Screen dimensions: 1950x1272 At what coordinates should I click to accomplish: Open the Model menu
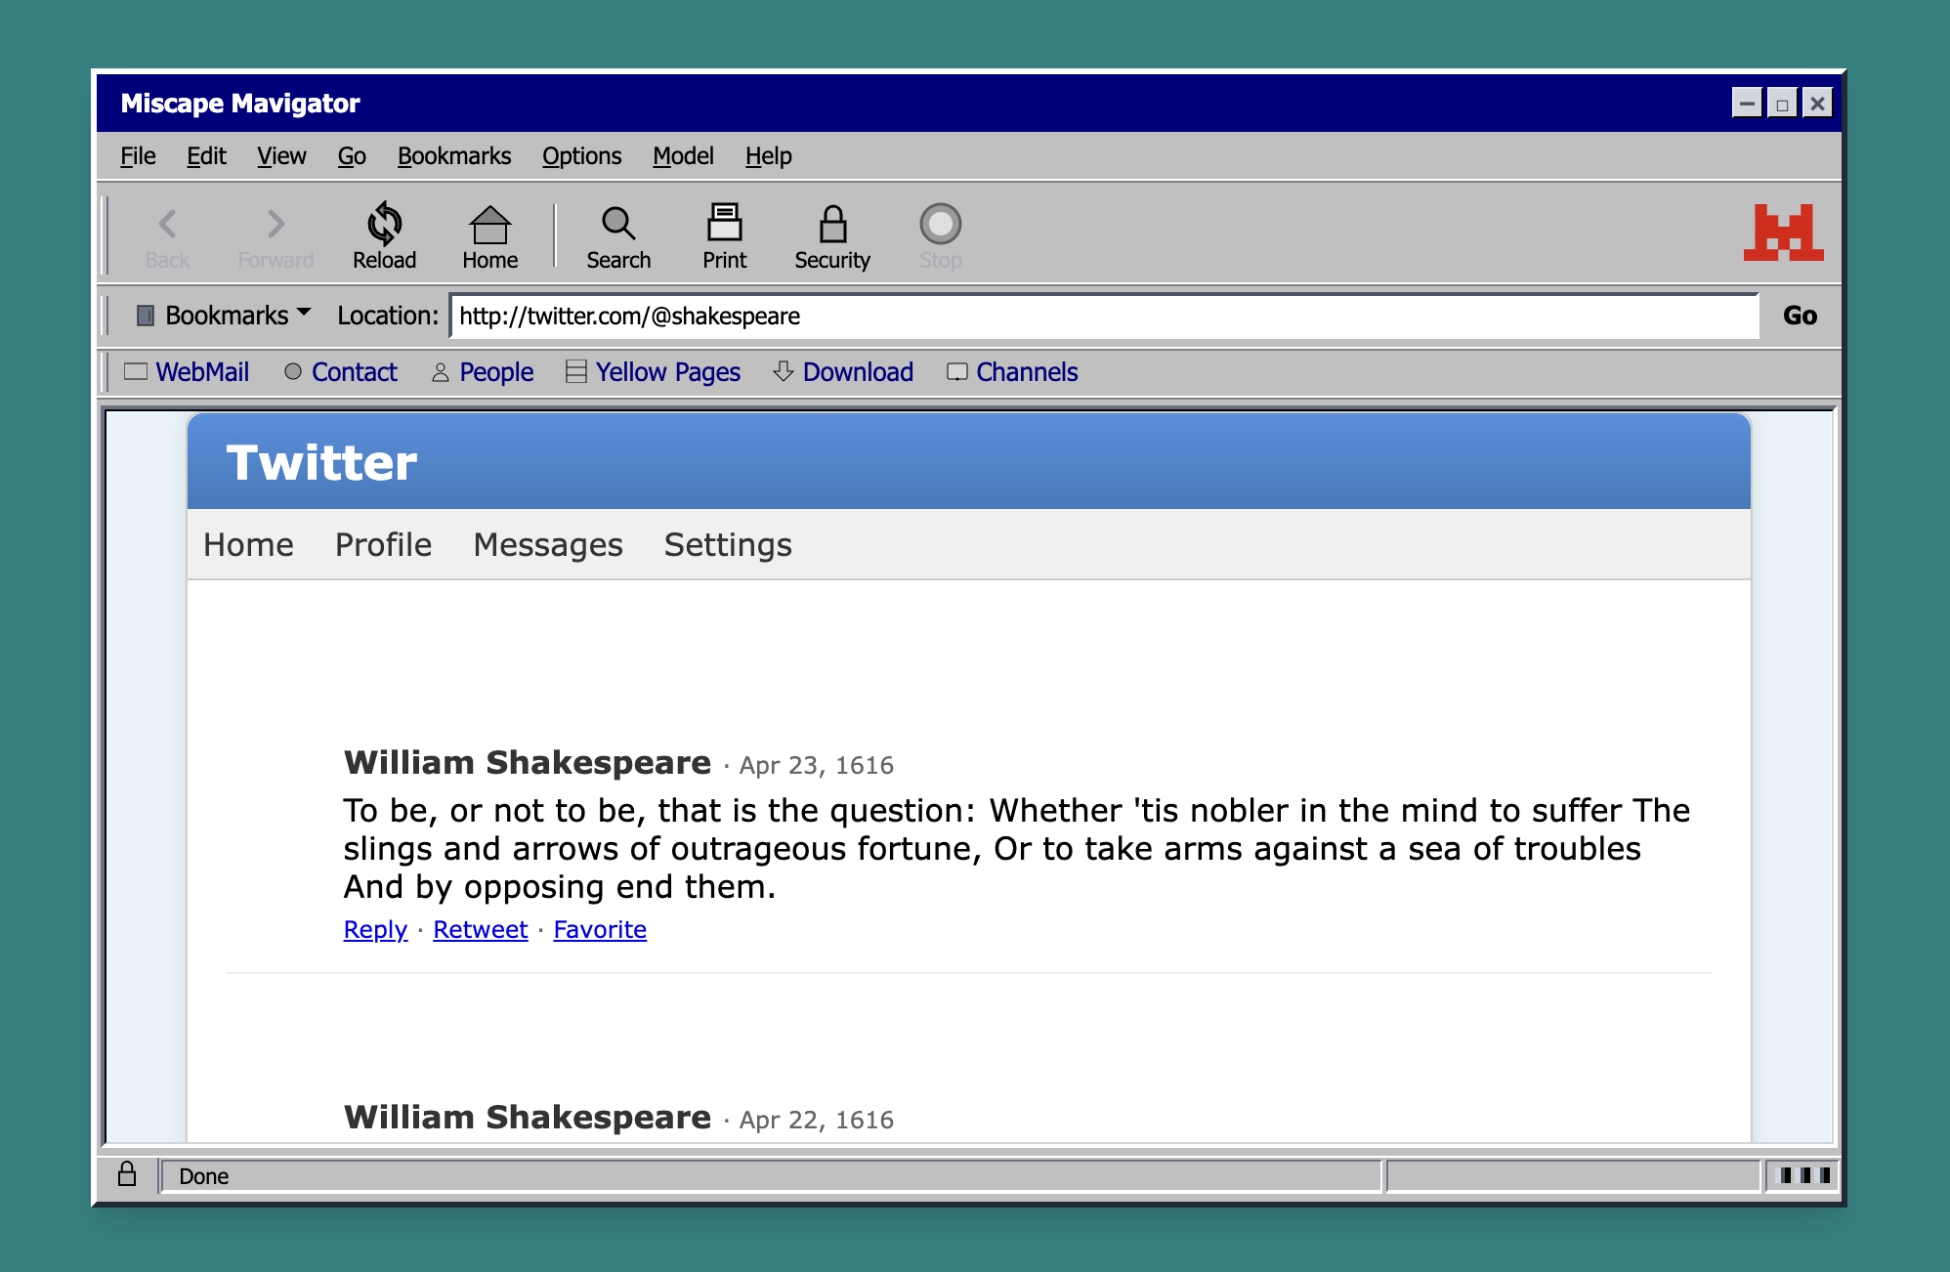[x=683, y=156]
